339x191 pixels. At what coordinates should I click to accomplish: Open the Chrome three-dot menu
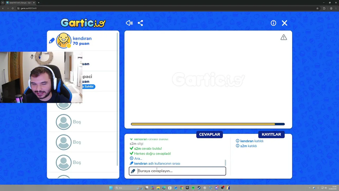click(x=336, y=8)
